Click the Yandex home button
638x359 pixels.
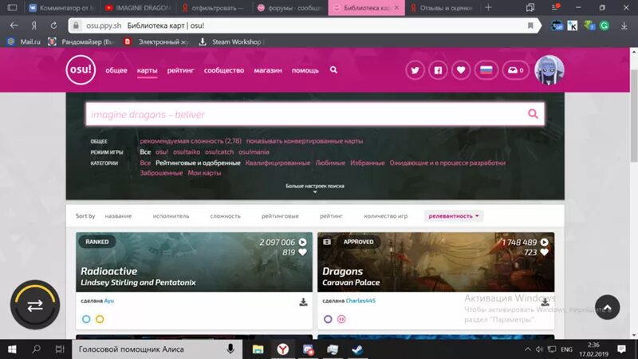(x=34, y=26)
